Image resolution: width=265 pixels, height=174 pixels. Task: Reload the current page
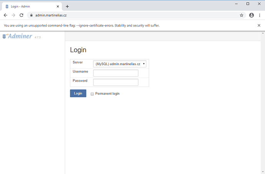point(22,15)
